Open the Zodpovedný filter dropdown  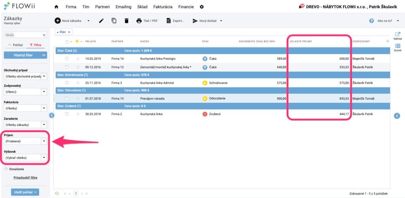click(44, 92)
